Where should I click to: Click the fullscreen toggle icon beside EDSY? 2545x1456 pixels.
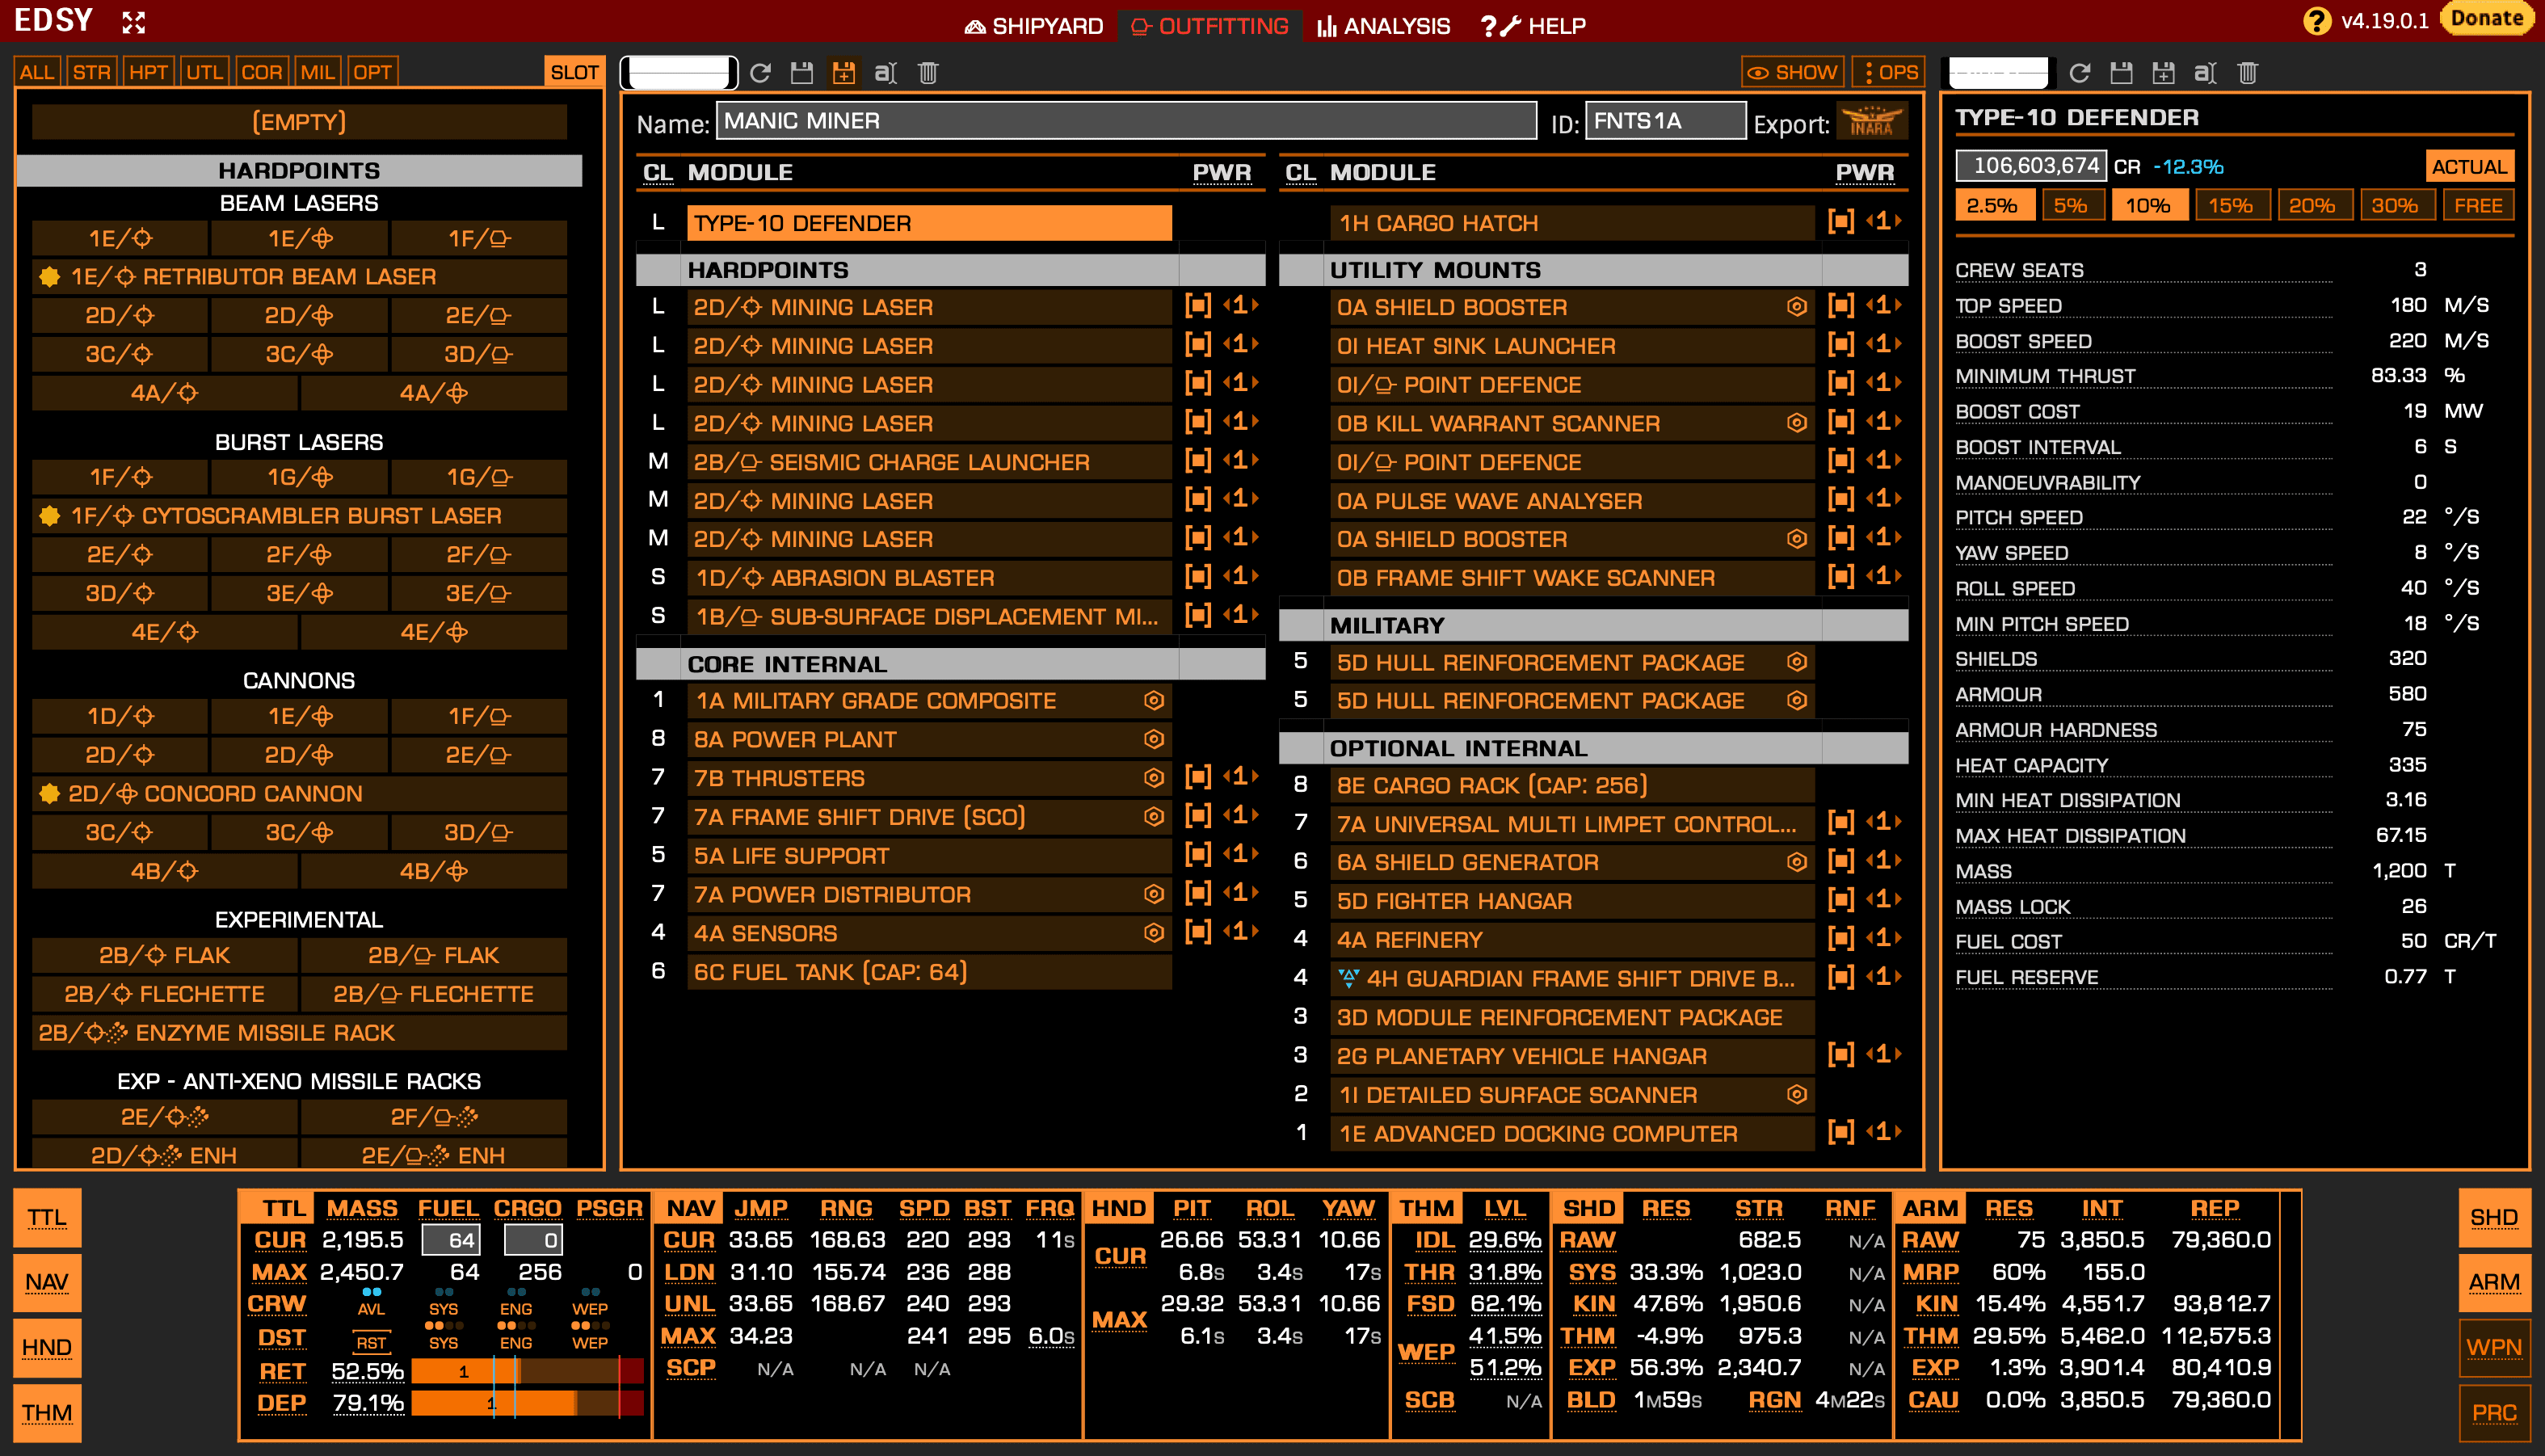click(x=133, y=22)
